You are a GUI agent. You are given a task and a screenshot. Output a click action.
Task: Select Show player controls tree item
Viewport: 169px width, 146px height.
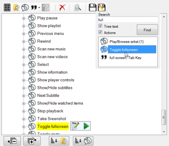click(56, 80)
